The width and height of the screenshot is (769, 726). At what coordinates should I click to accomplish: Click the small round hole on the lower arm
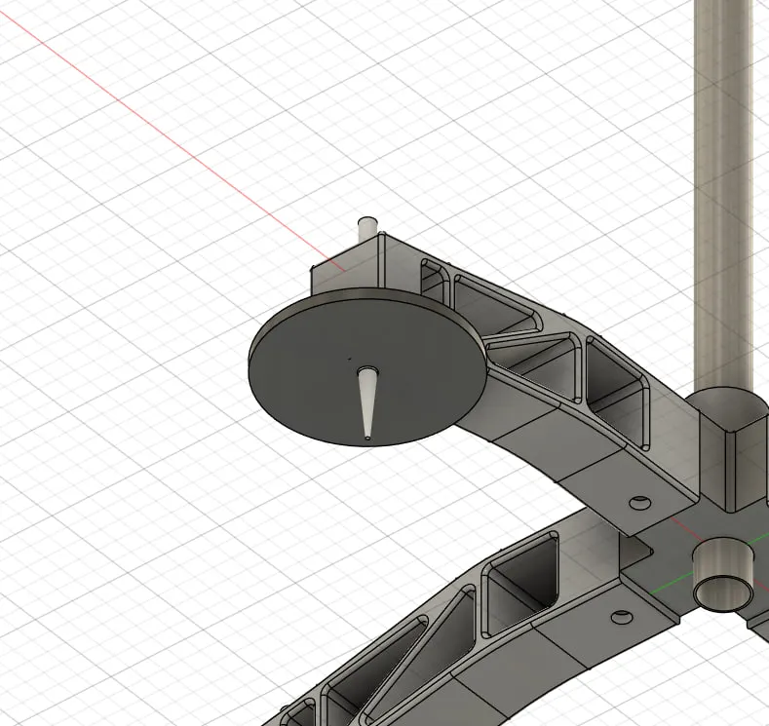(622, 617)
